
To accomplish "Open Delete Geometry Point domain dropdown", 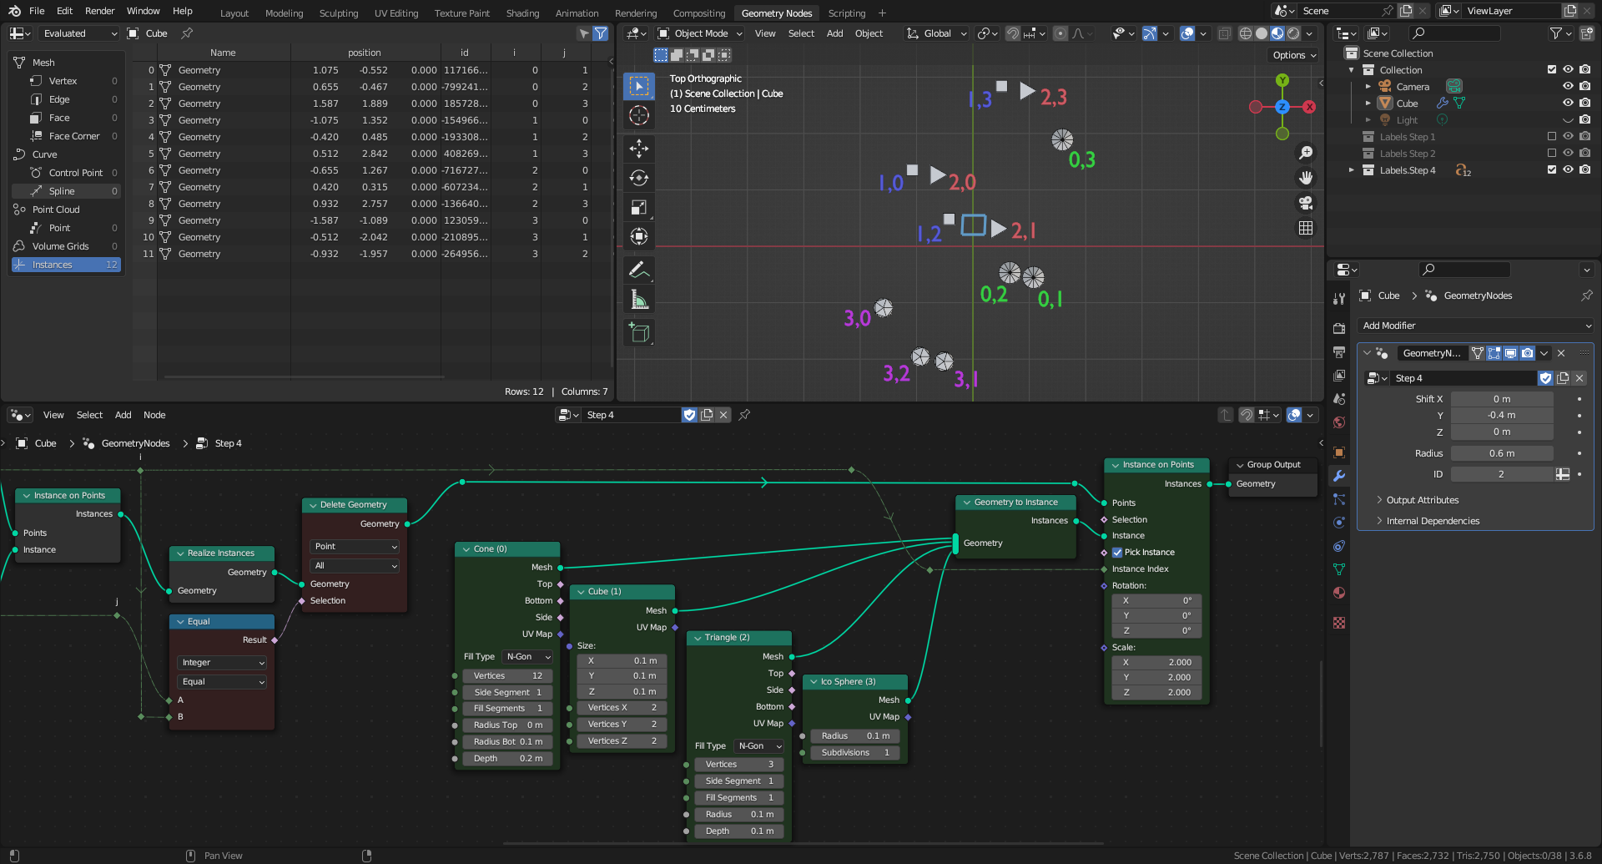I will click(x=355, y=547).
